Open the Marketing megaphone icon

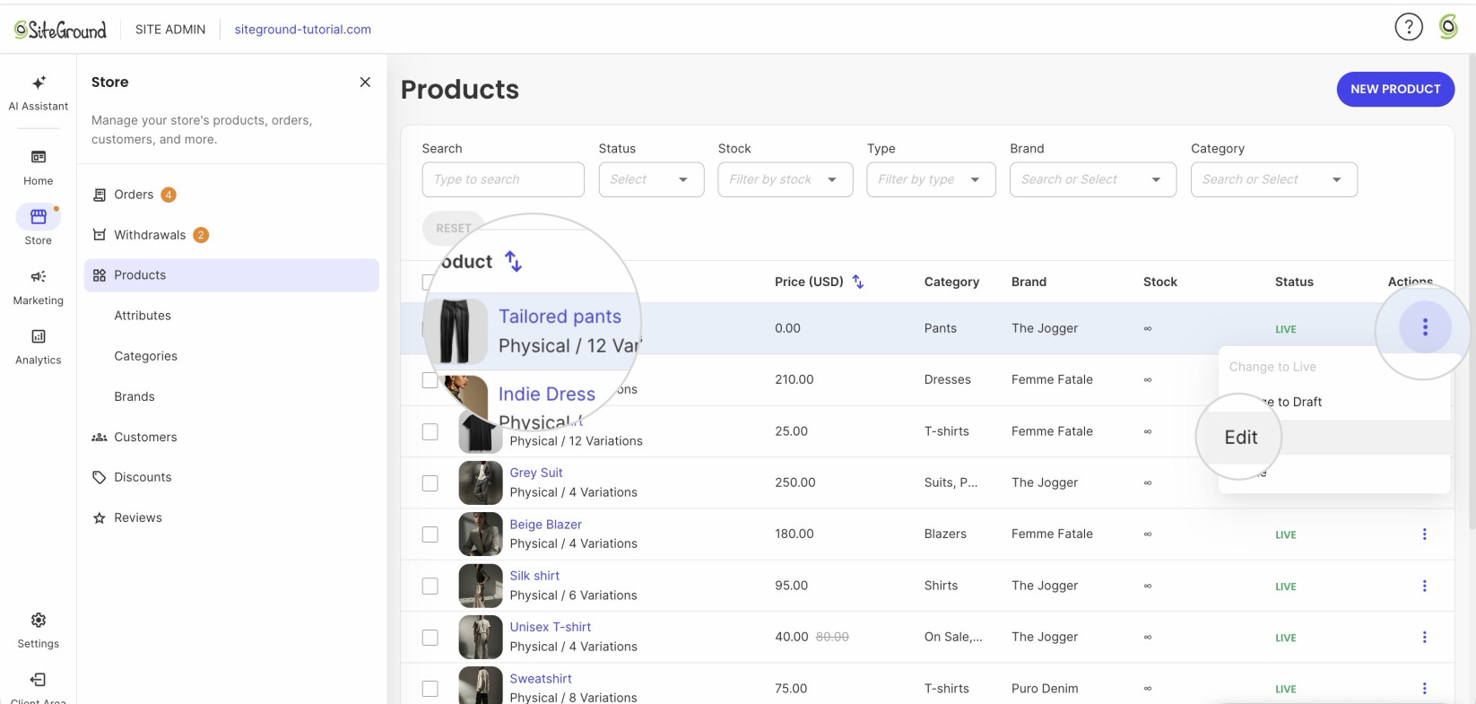pyautogui.click(x=39, y=276)
